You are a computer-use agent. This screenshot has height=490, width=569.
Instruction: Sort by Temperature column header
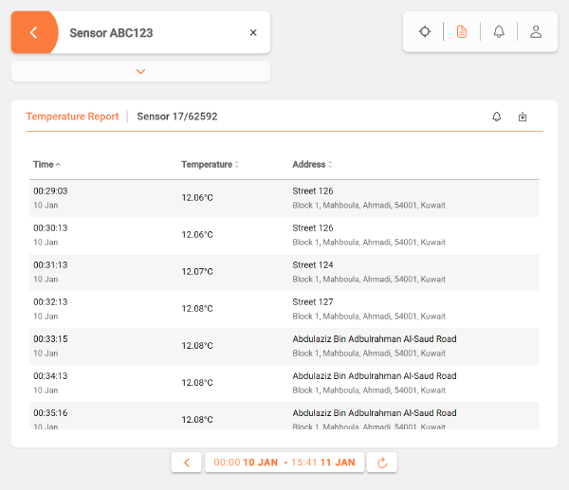point(211,164)
